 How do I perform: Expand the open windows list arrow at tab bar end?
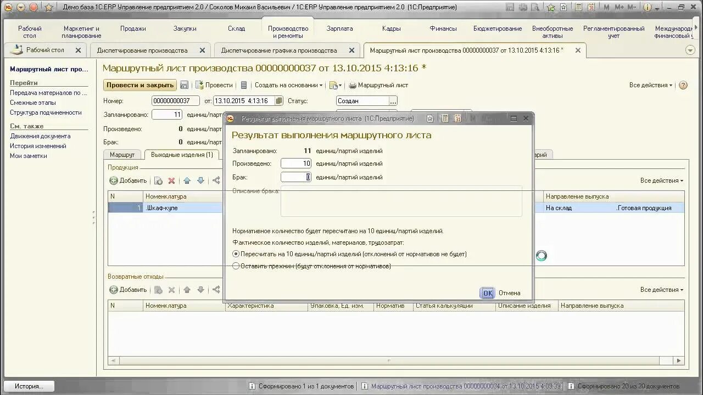coord(690,50)
